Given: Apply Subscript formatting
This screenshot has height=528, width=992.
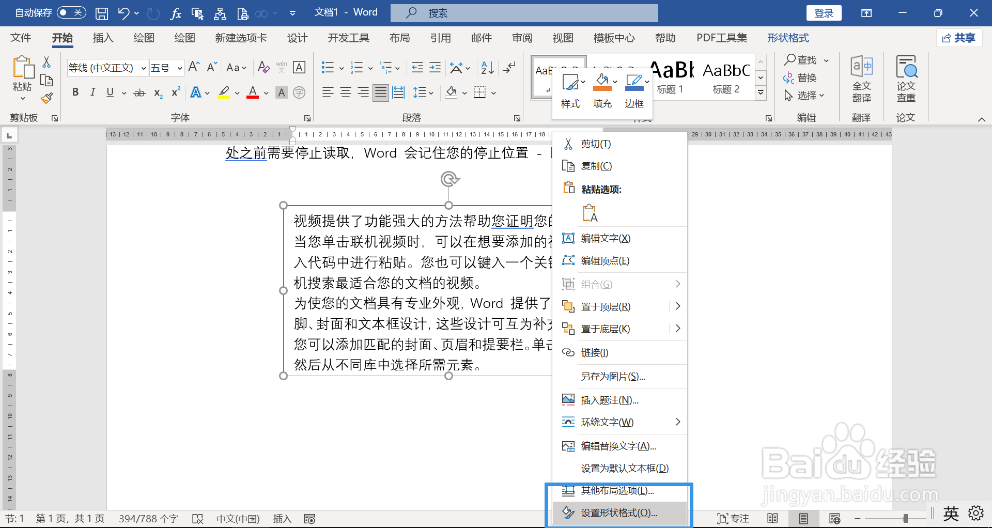Looking at the screenshot, I should click(158, 93).
